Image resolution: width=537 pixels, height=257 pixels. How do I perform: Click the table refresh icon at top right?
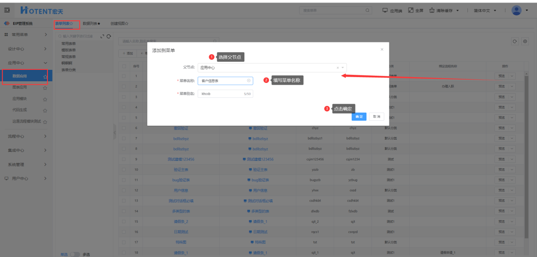[515, 41]
